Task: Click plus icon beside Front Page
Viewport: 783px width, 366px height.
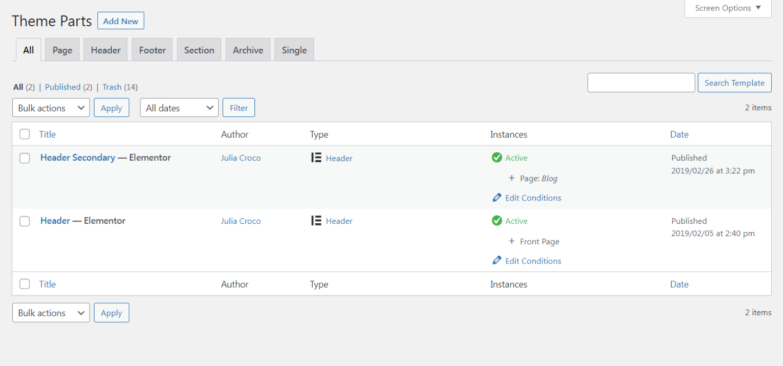Action: coord(511,241)
